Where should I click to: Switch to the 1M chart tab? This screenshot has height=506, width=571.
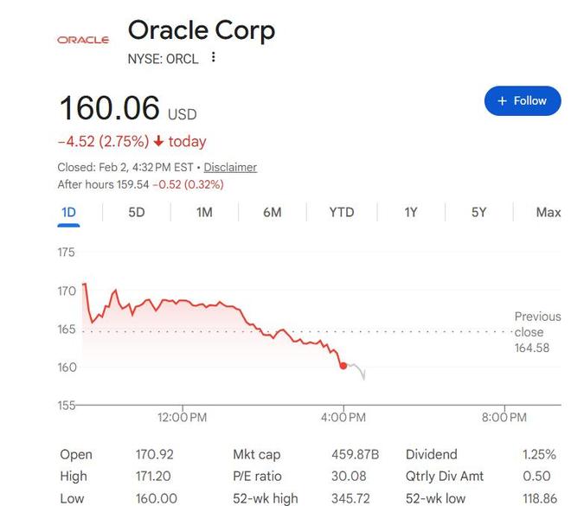[204, 212]
